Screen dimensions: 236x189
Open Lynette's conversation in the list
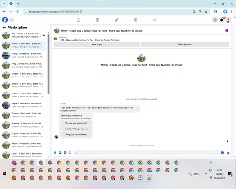24,75
